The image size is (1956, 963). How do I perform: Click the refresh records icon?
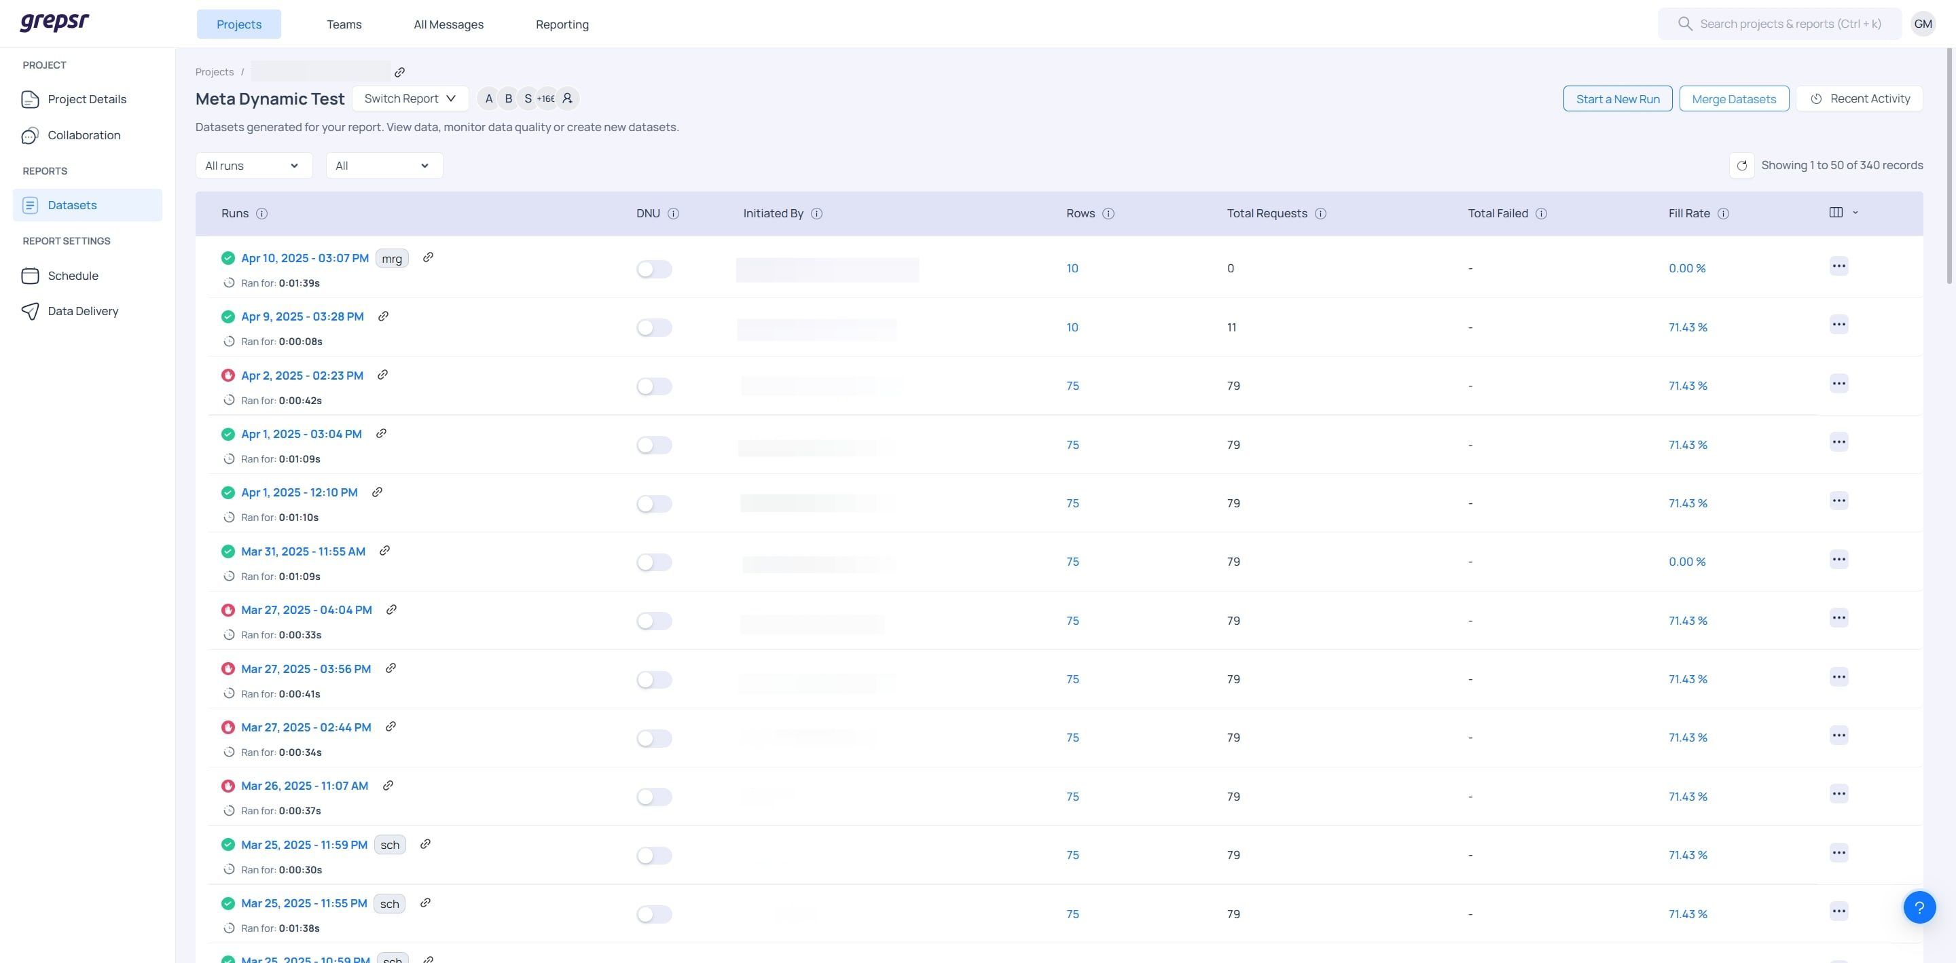point(1742,166)
